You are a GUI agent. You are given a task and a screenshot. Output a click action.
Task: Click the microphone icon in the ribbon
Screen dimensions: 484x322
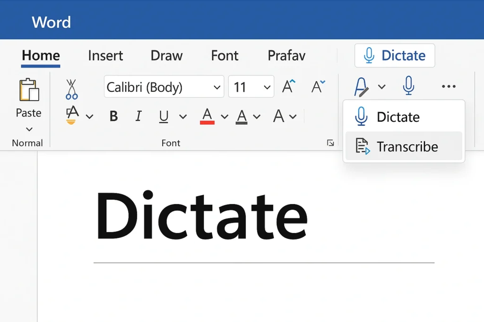[x=408, y=86]
